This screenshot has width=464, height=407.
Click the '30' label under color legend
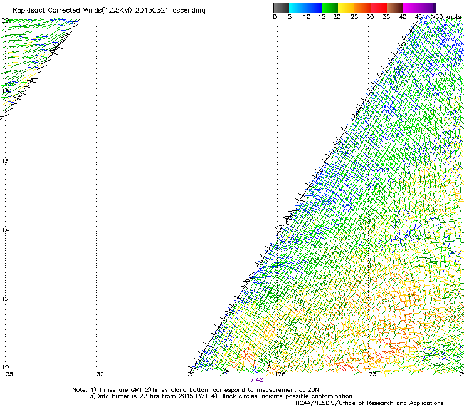point(370,17)
